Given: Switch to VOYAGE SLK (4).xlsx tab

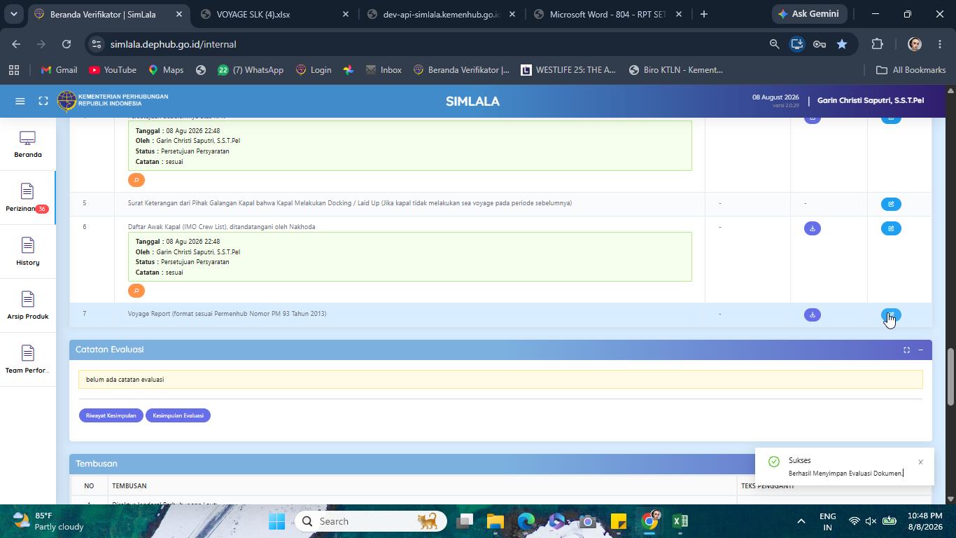Looking at the screenshot, I should tap(274, 14).
